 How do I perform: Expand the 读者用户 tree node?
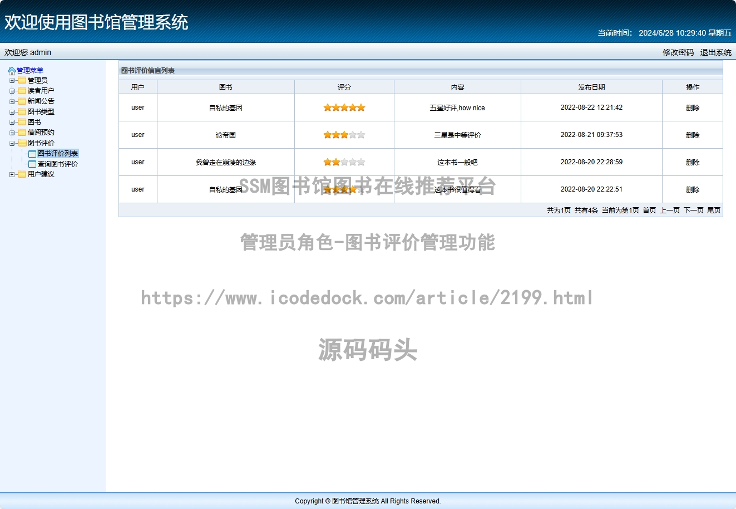[x=12, y=91]
